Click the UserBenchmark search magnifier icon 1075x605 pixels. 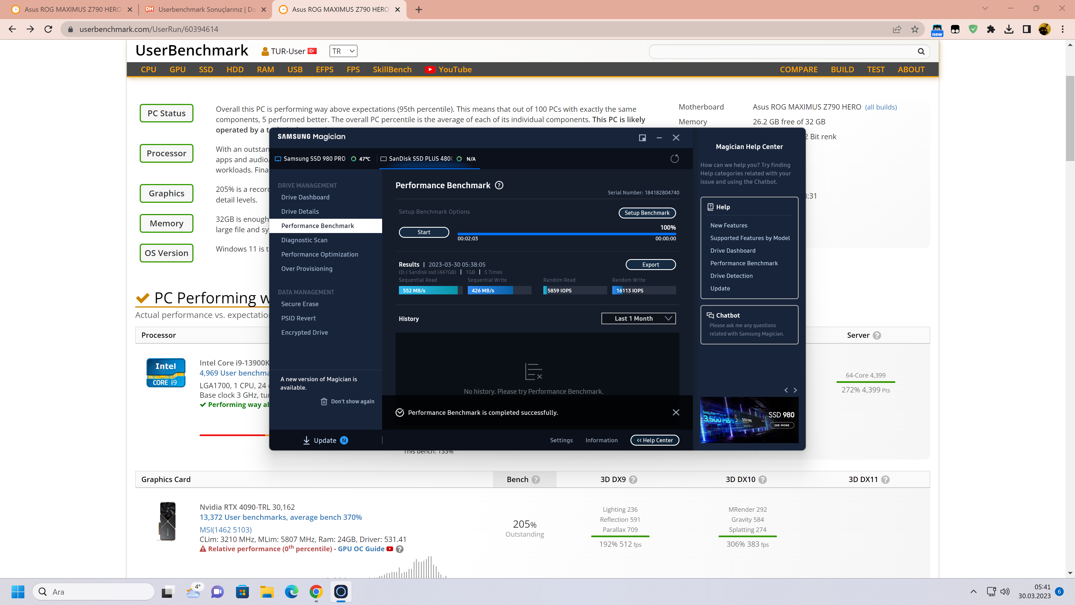[921, 51]
